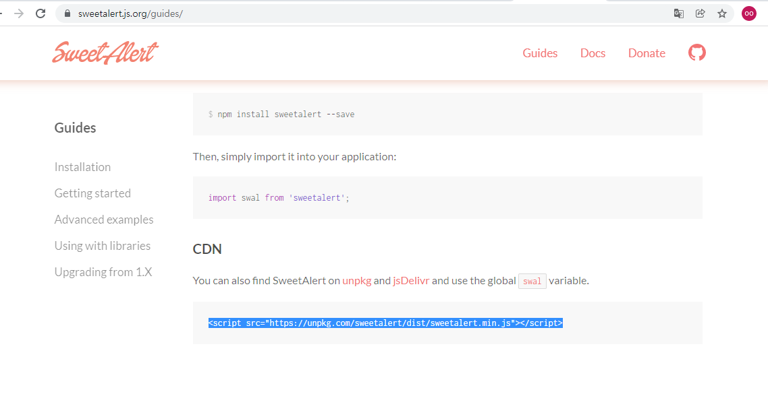
Task: Click the highlighted script src code line
Action: click(385, 323)
